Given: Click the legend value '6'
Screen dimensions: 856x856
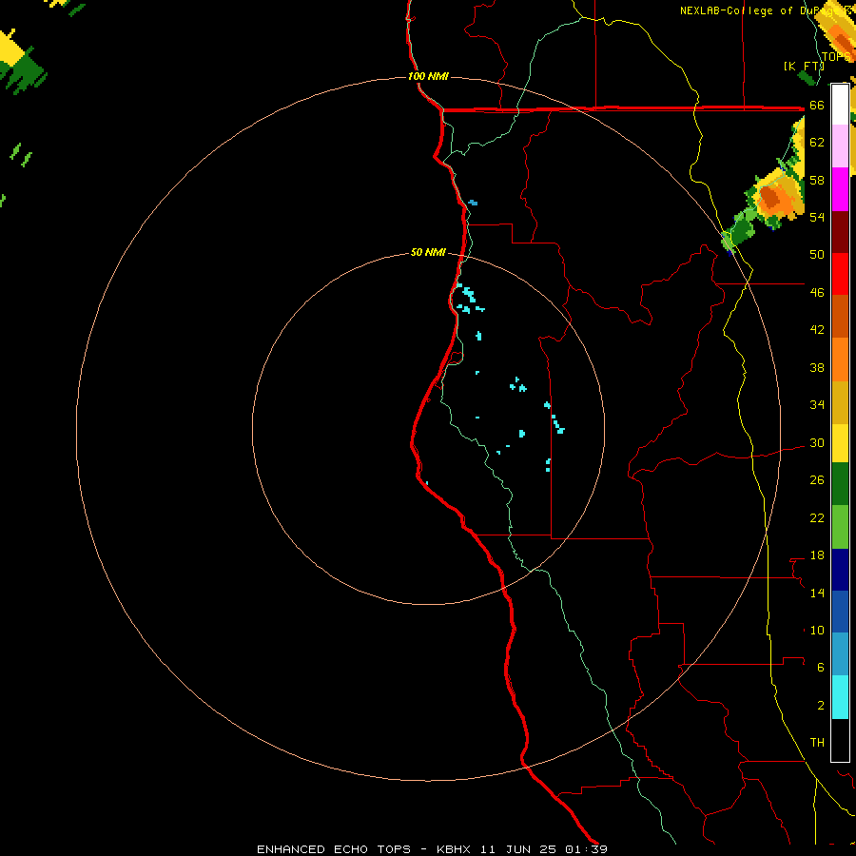Looking at the screenshot, I should point(821,668).
